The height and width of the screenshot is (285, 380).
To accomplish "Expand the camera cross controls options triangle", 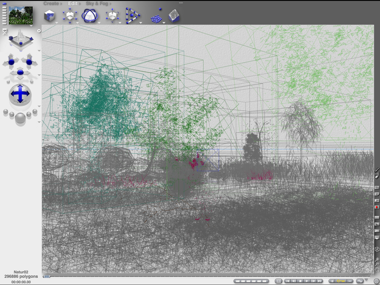I will click(x=39, y=75).
